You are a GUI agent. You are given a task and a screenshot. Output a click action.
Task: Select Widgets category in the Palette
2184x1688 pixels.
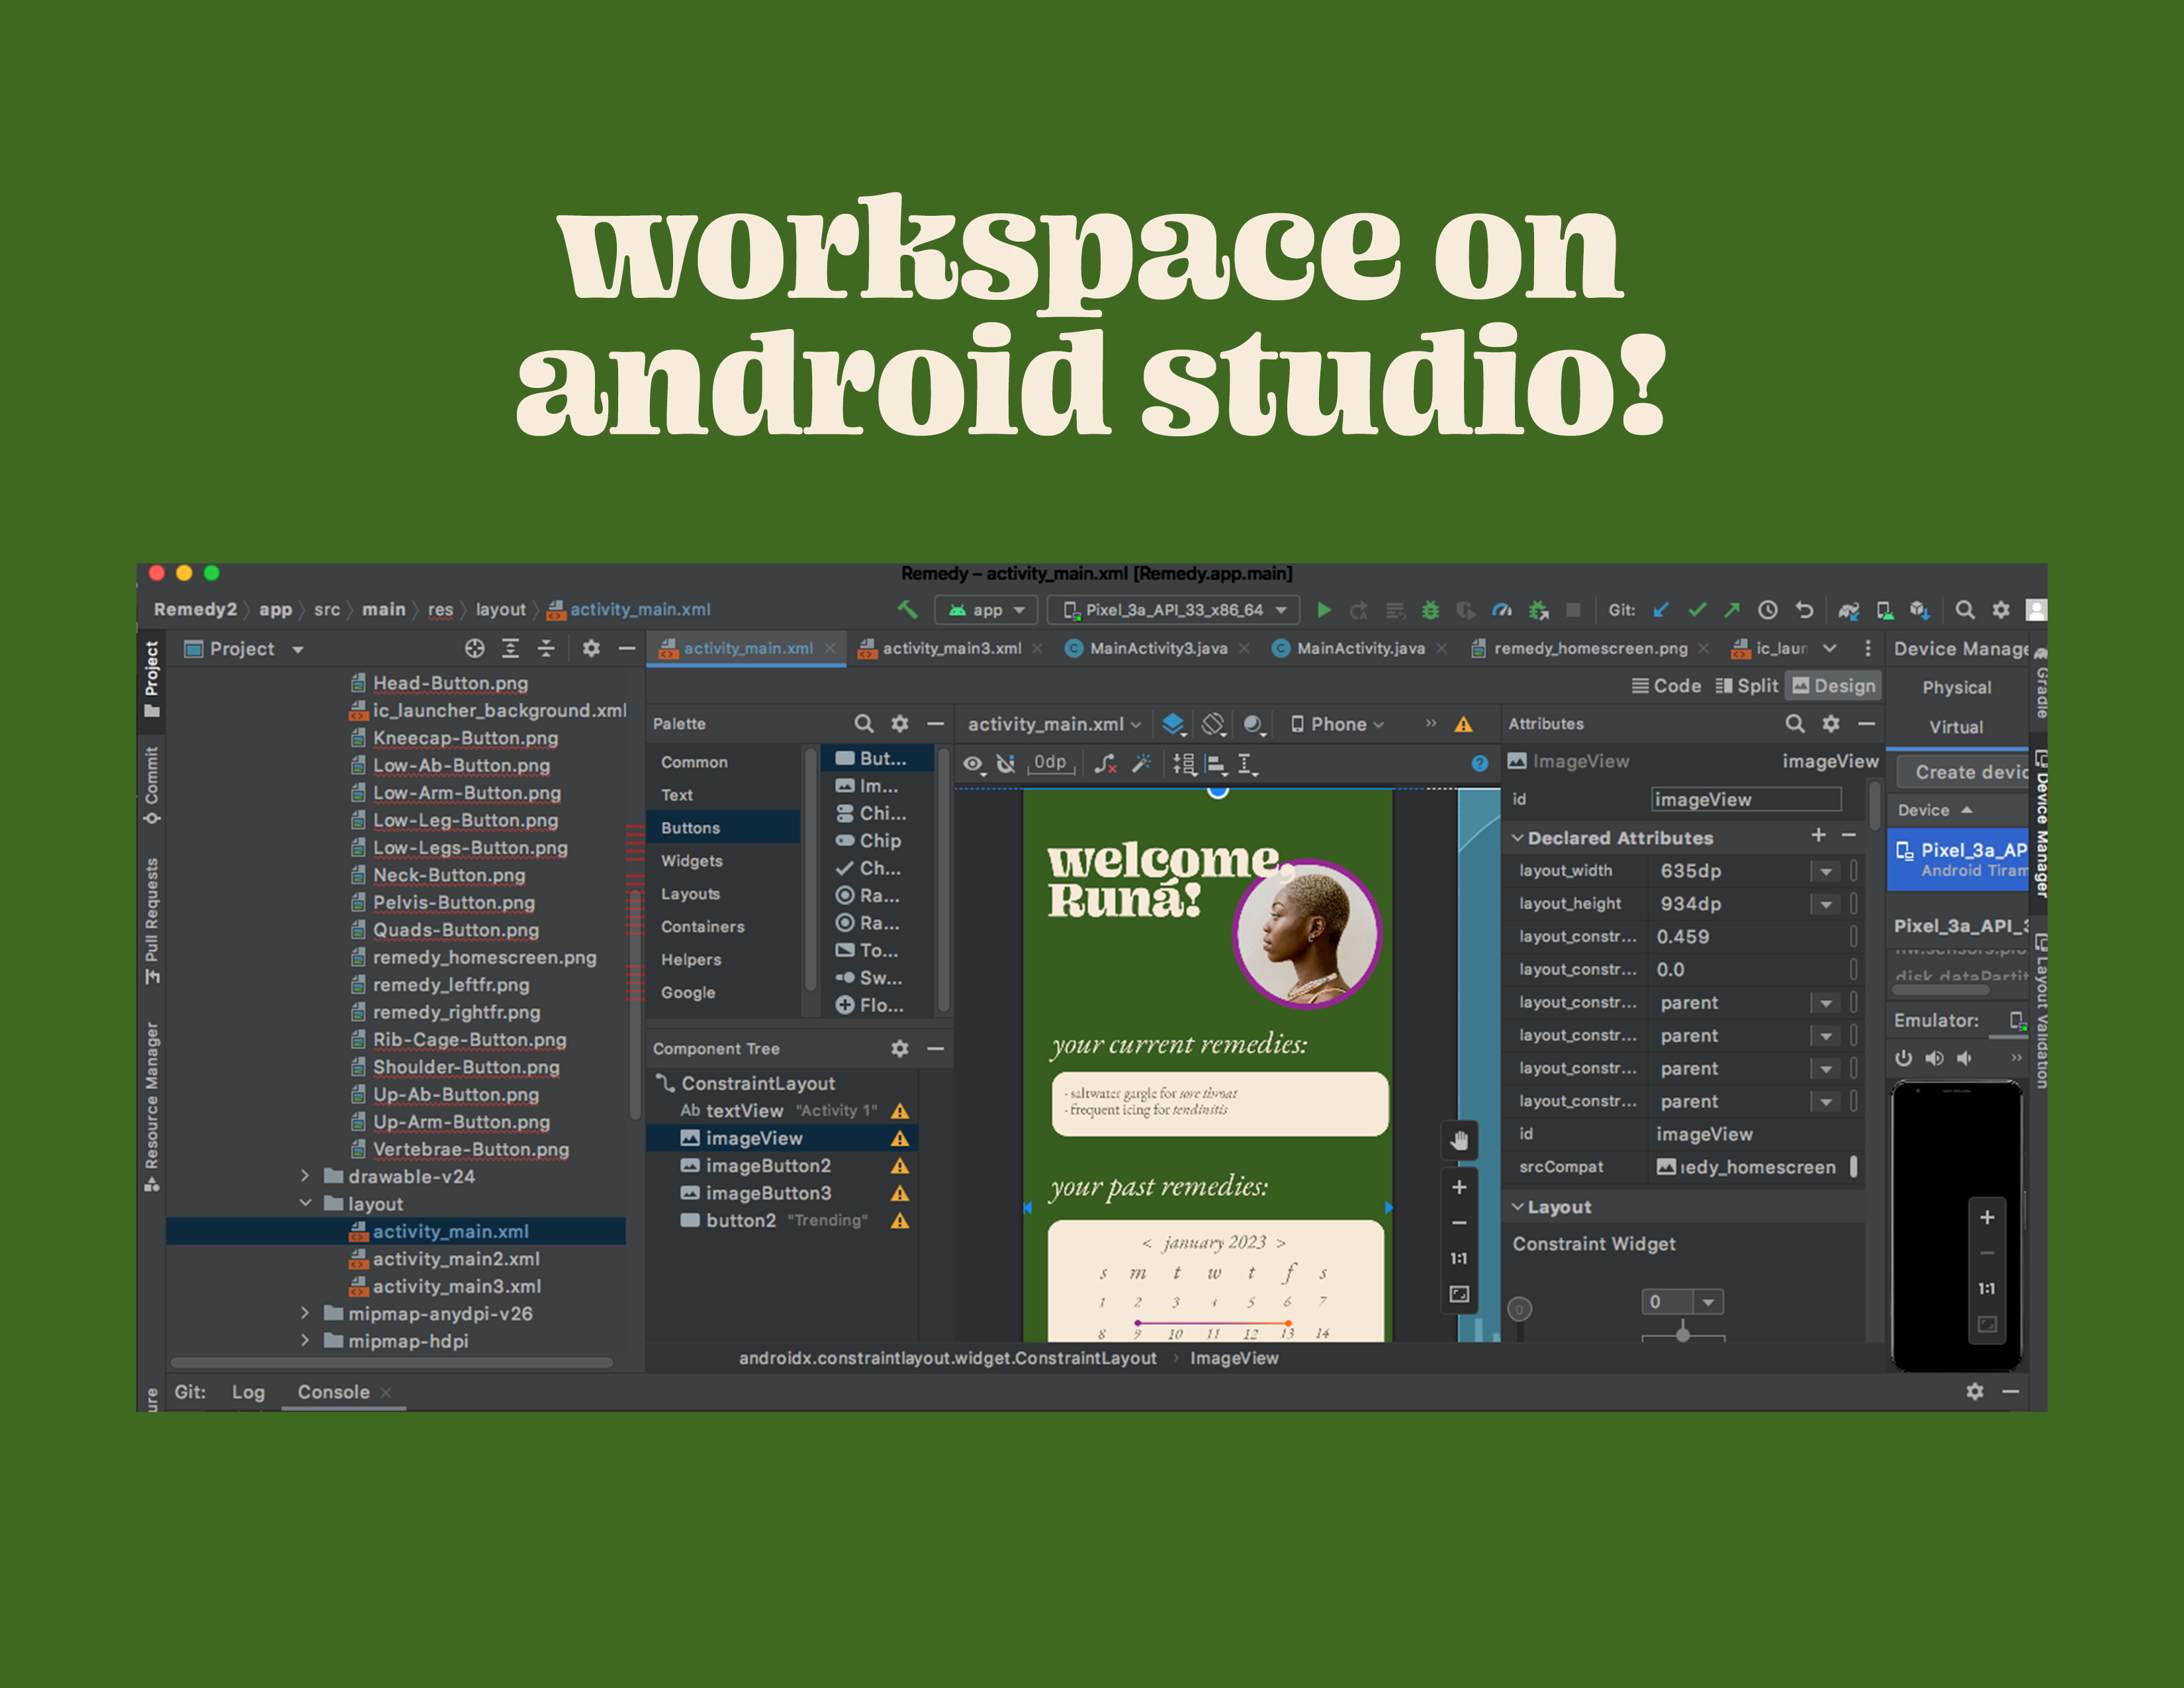pyautogui.click(x=691, y=861)
